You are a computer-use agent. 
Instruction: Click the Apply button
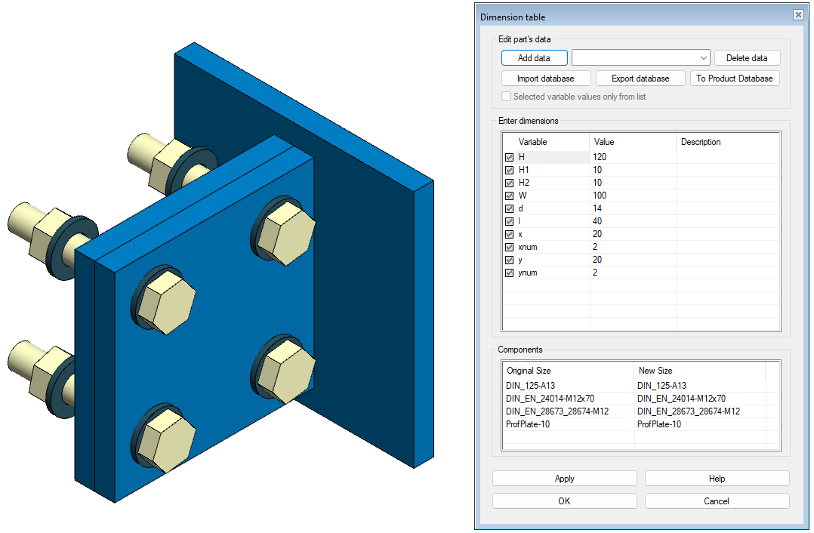click(564, 479)
